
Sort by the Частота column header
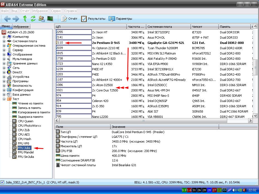pyautogui.click(x=136, y=27)
